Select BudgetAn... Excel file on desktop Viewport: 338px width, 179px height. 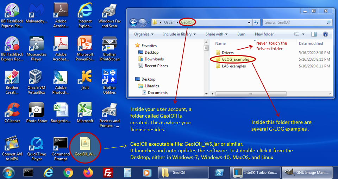click(61, 113)
